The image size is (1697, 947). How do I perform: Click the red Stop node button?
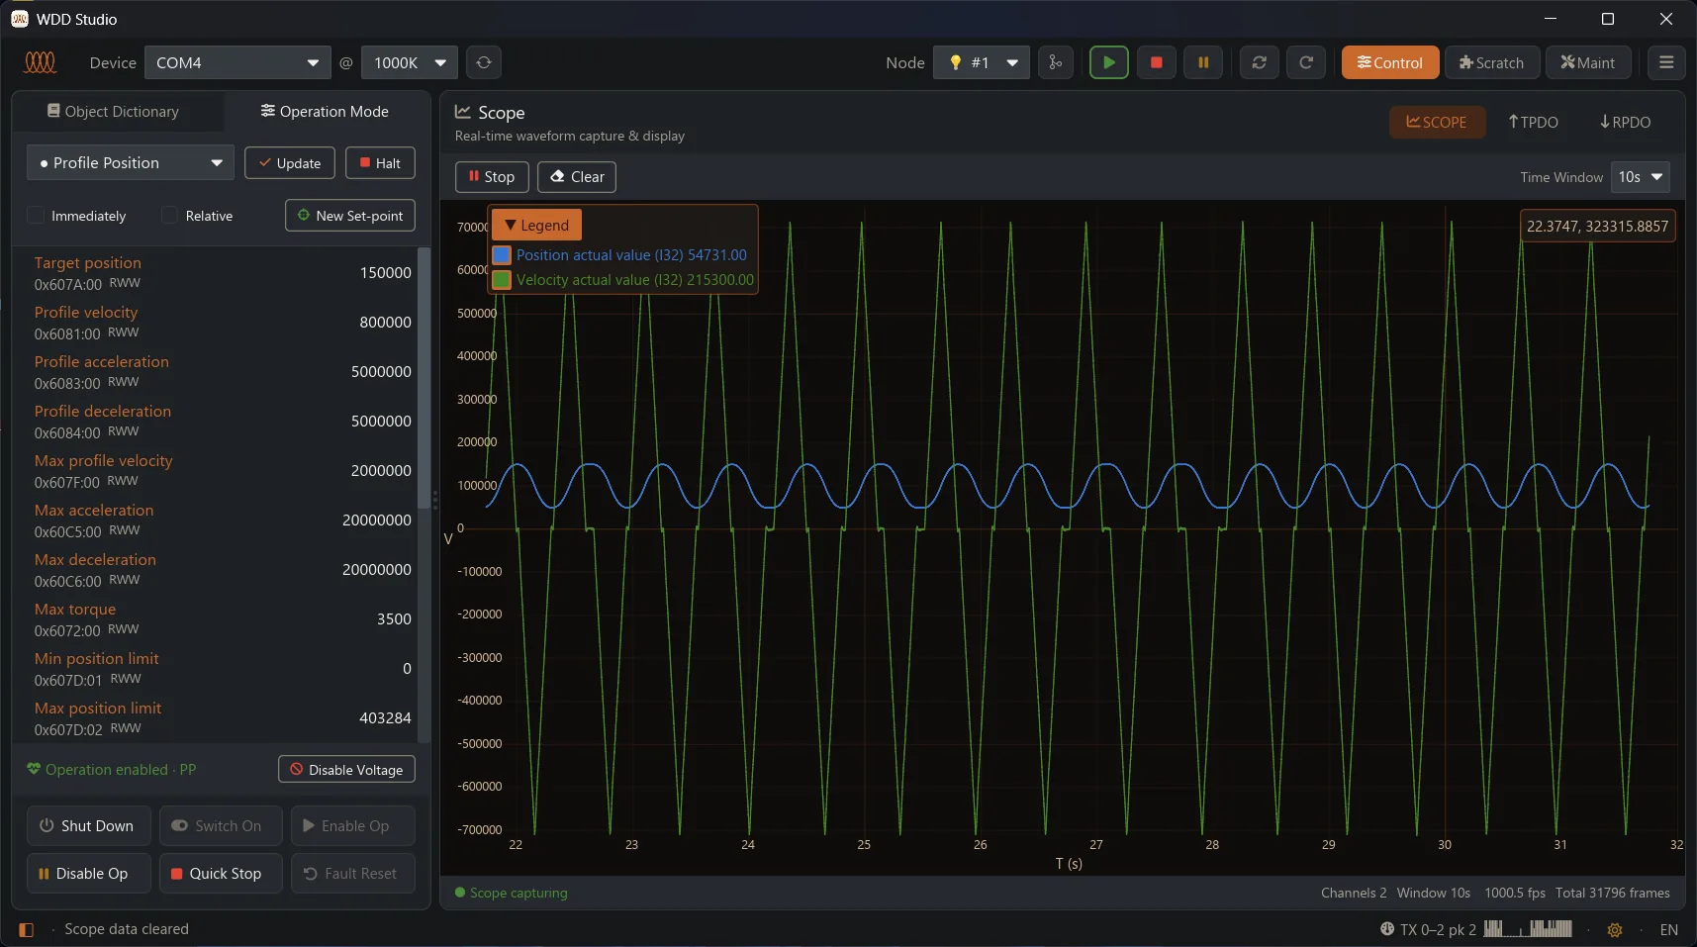point(1156,62)
